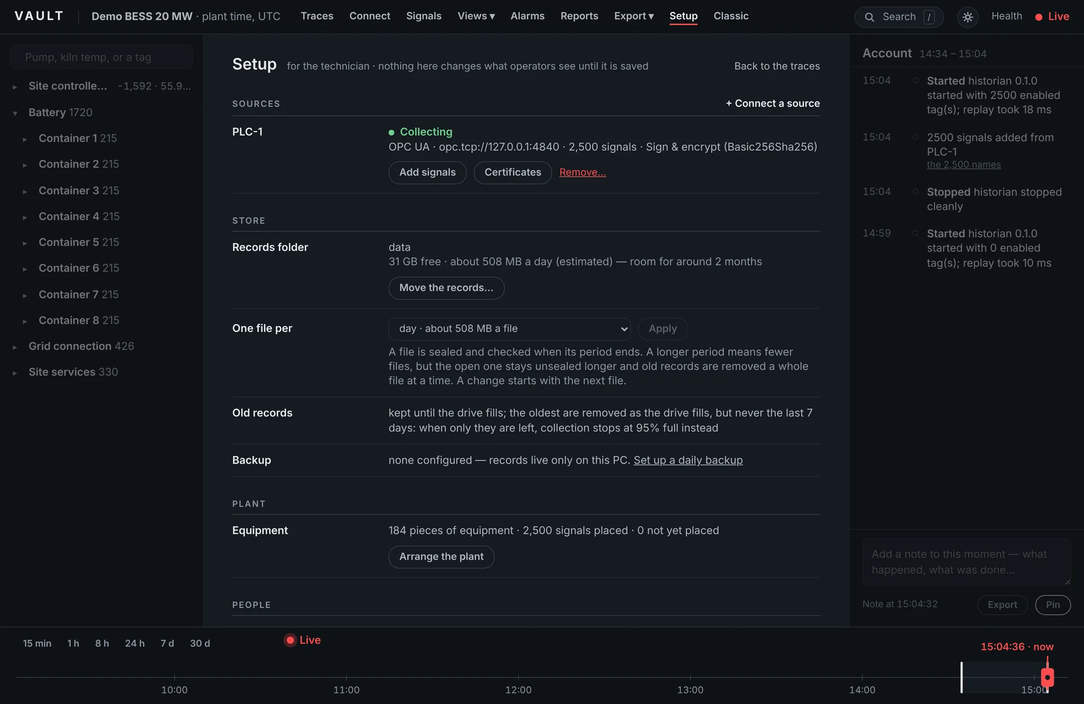Click the red now handle on timeline
1084x704 pixels.
pyautogui.click(x=1047, y=677)
